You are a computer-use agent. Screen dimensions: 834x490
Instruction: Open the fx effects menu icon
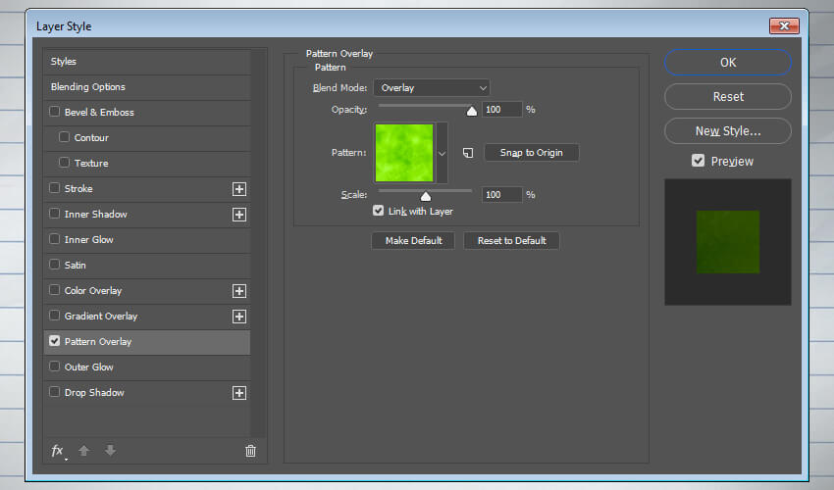(58, 451)
